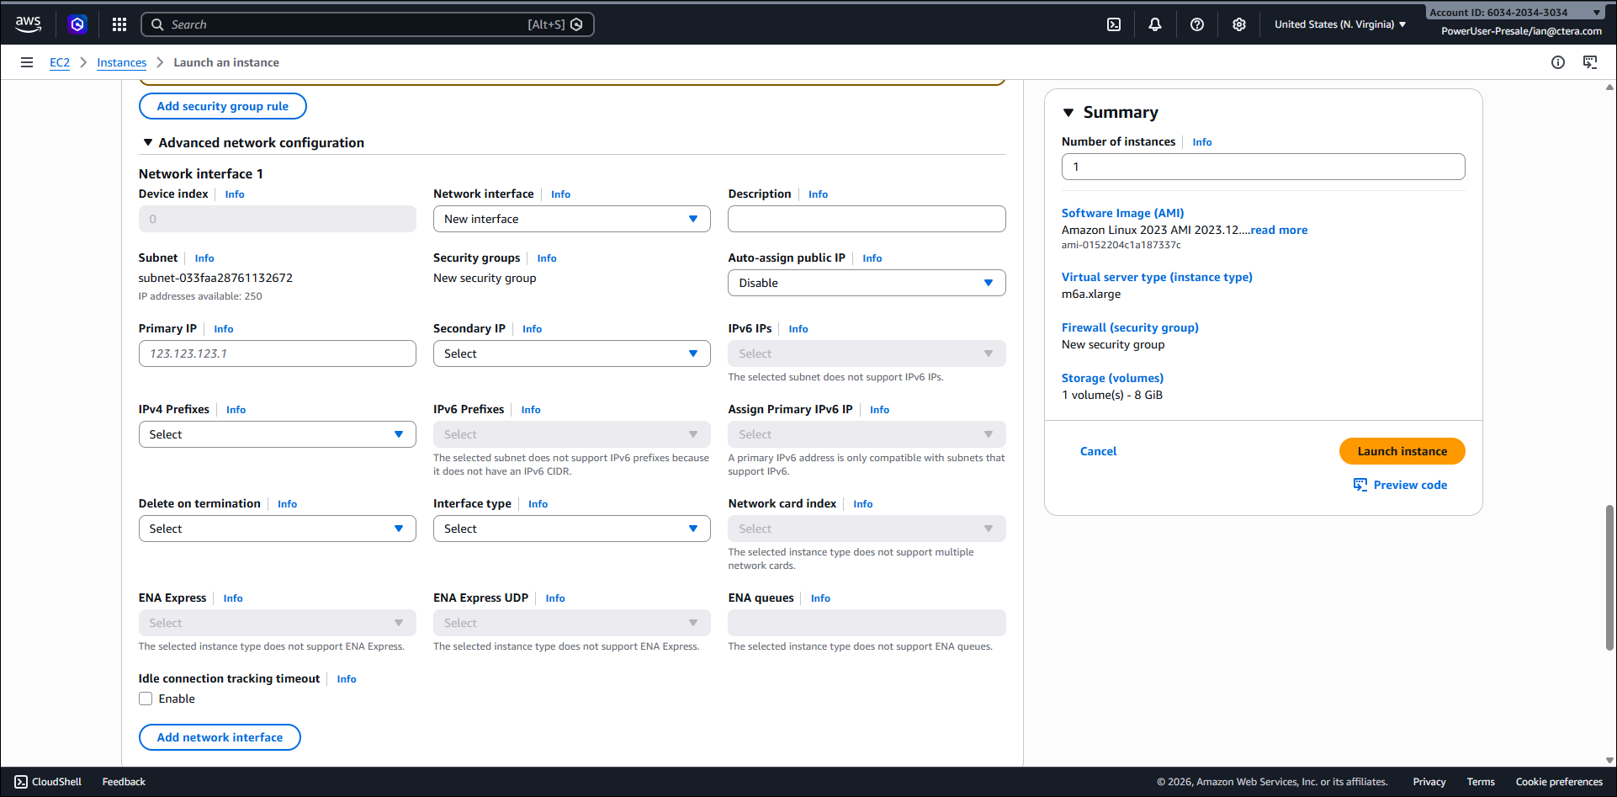Open the services grid menu
Viewport: 1617px width, 797px height.
coord(119,24)
